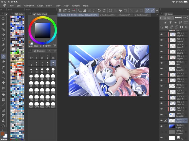Choose the 2000 brush size preset

tap(53, 105)
